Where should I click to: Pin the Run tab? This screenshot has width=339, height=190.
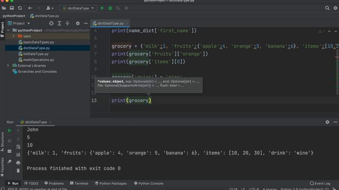click(10, 161)
